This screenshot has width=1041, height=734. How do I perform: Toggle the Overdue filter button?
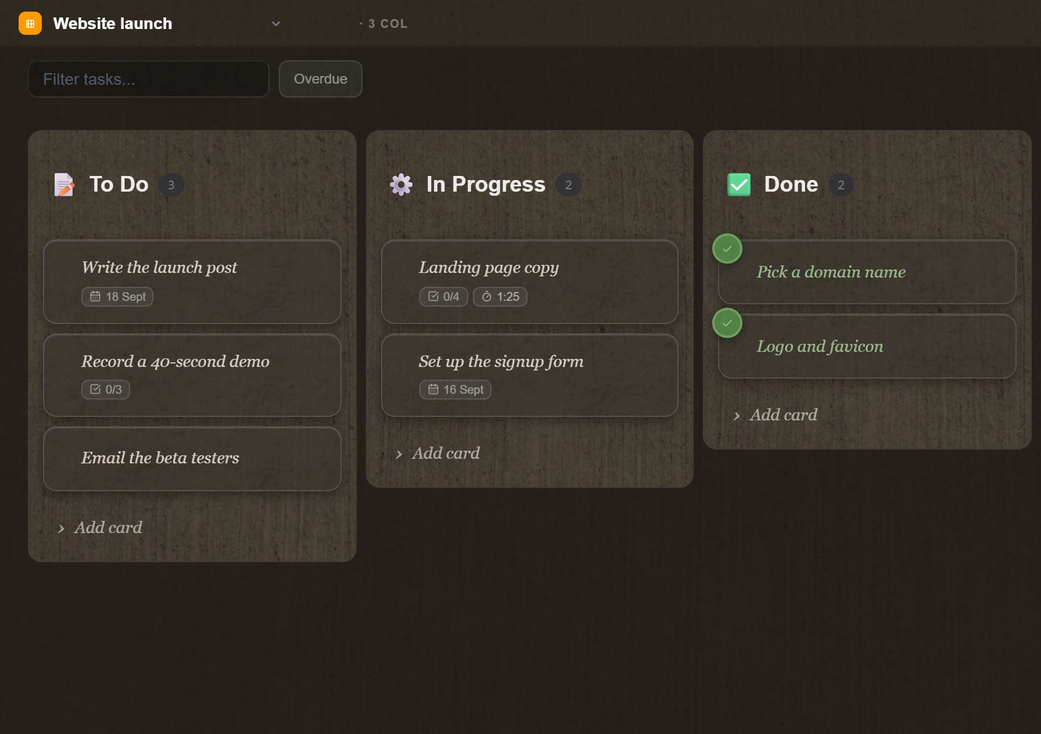click(x=321, y=79)
